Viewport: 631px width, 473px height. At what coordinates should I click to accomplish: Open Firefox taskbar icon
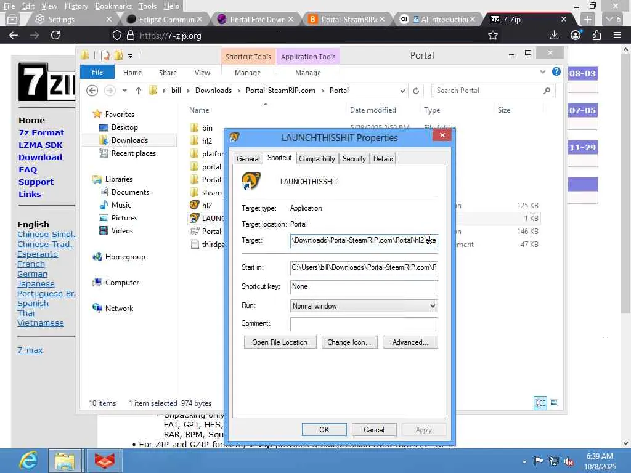point(104,461)
